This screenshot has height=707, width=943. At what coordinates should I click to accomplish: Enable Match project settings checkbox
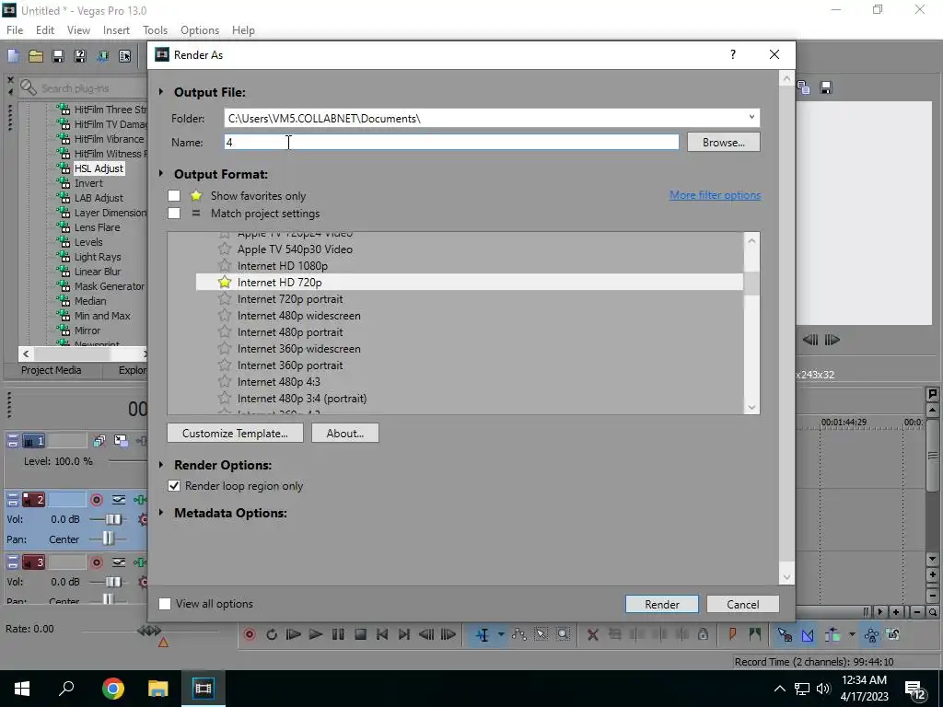pyautogui.click(x=174, y=213)
